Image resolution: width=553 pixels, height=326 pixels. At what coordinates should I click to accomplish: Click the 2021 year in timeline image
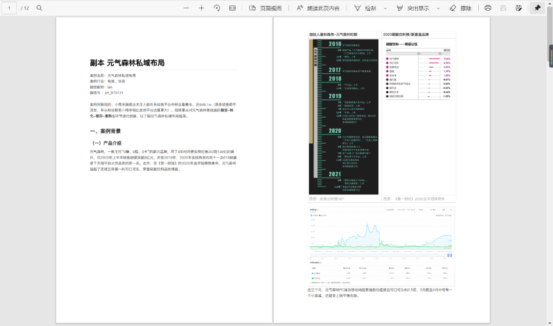[x=335, y=174]
